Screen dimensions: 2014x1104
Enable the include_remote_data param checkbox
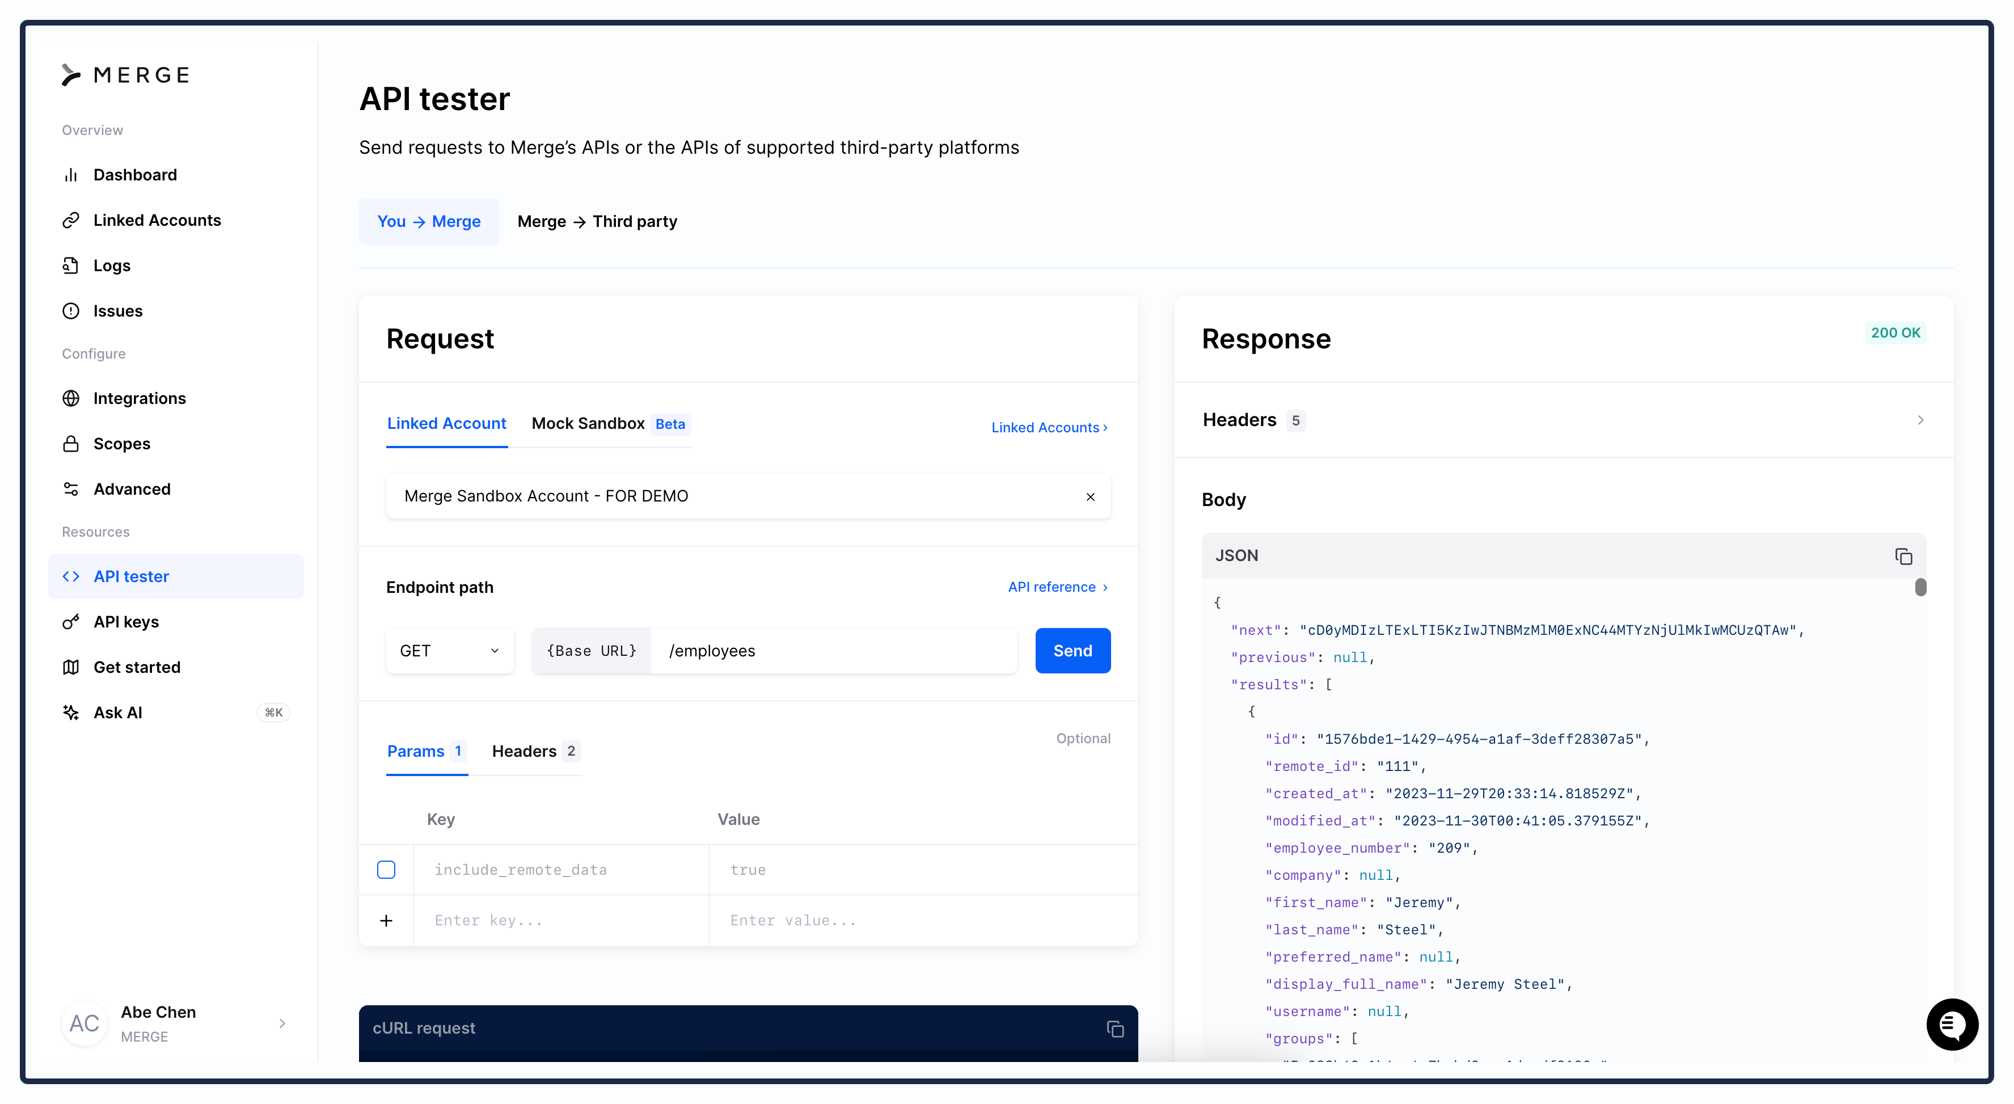tap(386, 870)
